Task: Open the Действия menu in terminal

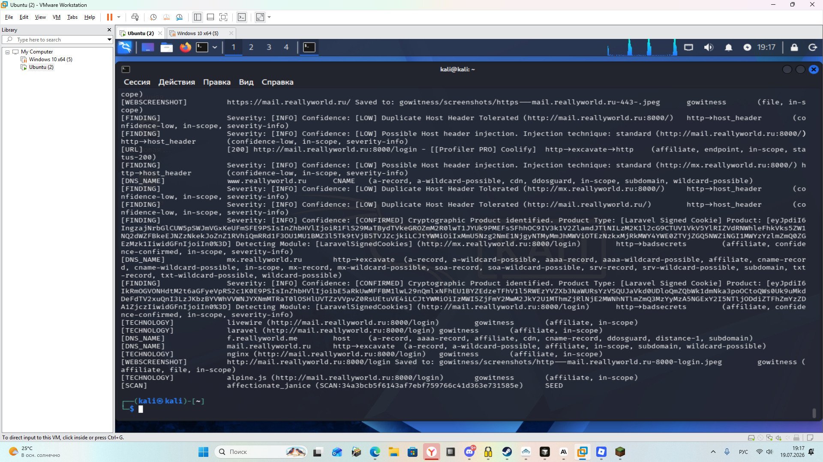Action: pyautogui.click(x=177, y=82)
